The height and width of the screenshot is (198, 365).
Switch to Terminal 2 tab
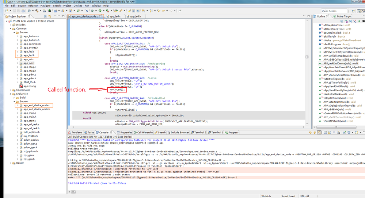coord(198,132)
